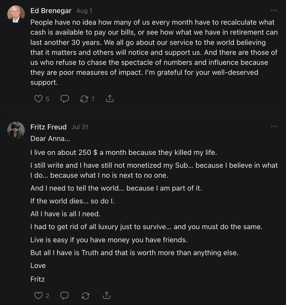Open Ed Brenegar's profile picture

pyautogui.click(x=16, y=14)
